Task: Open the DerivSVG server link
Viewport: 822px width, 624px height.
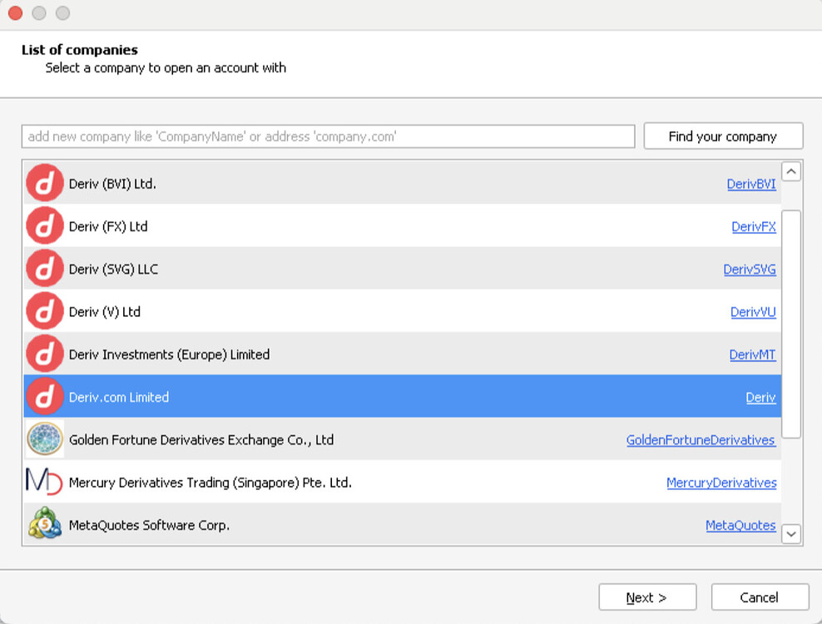Action: point(750,269)
